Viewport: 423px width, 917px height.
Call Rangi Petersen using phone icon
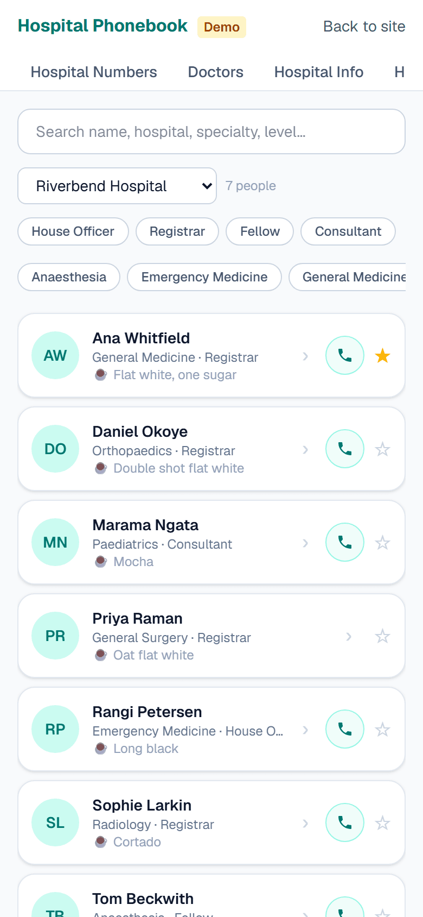pyautogui.click(x=345, y=729)
